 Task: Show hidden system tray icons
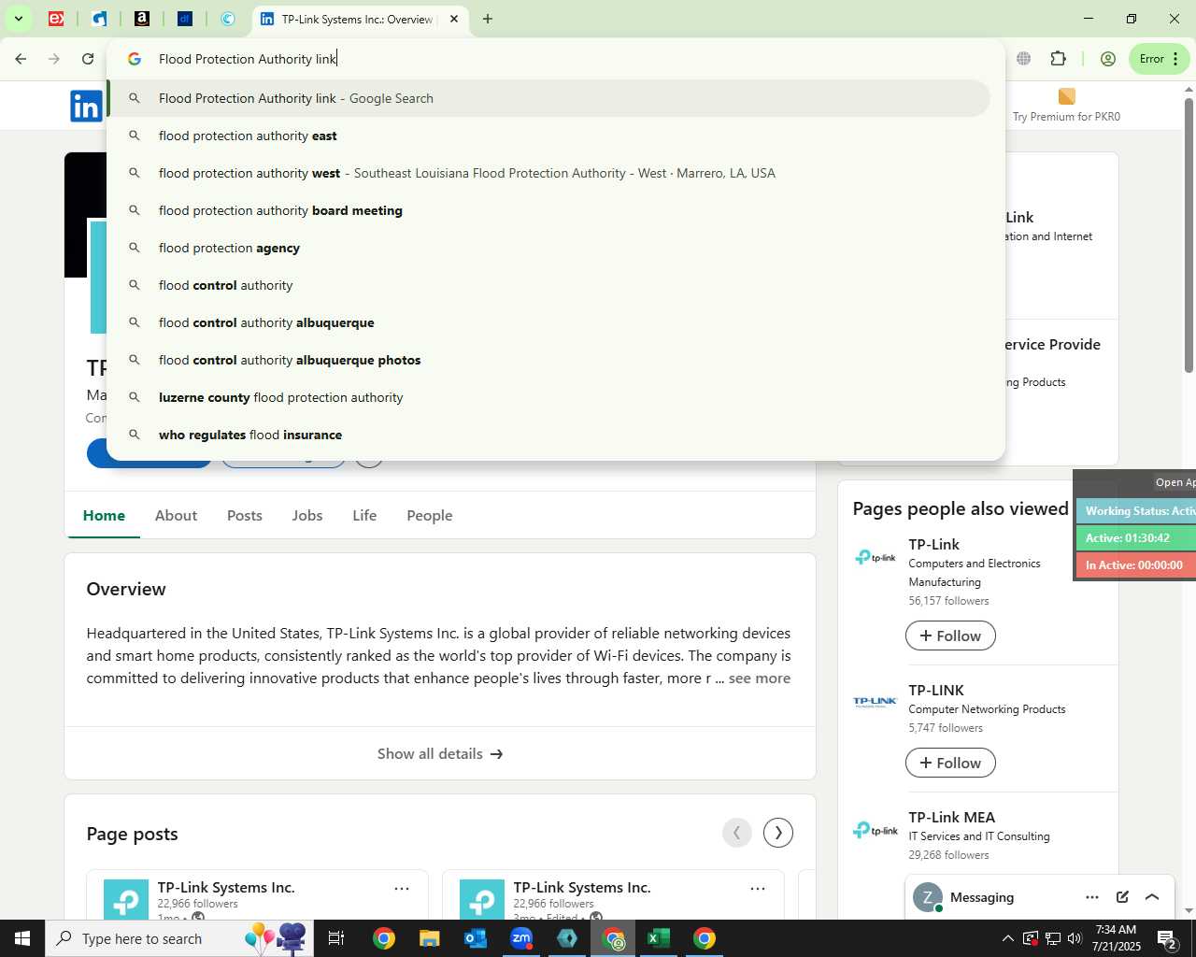[1007, 938]
